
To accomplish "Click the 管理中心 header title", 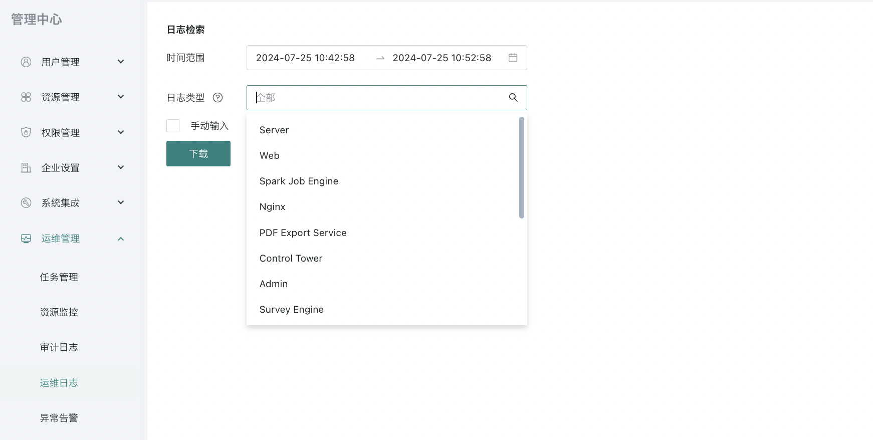I will click(37, 20).
